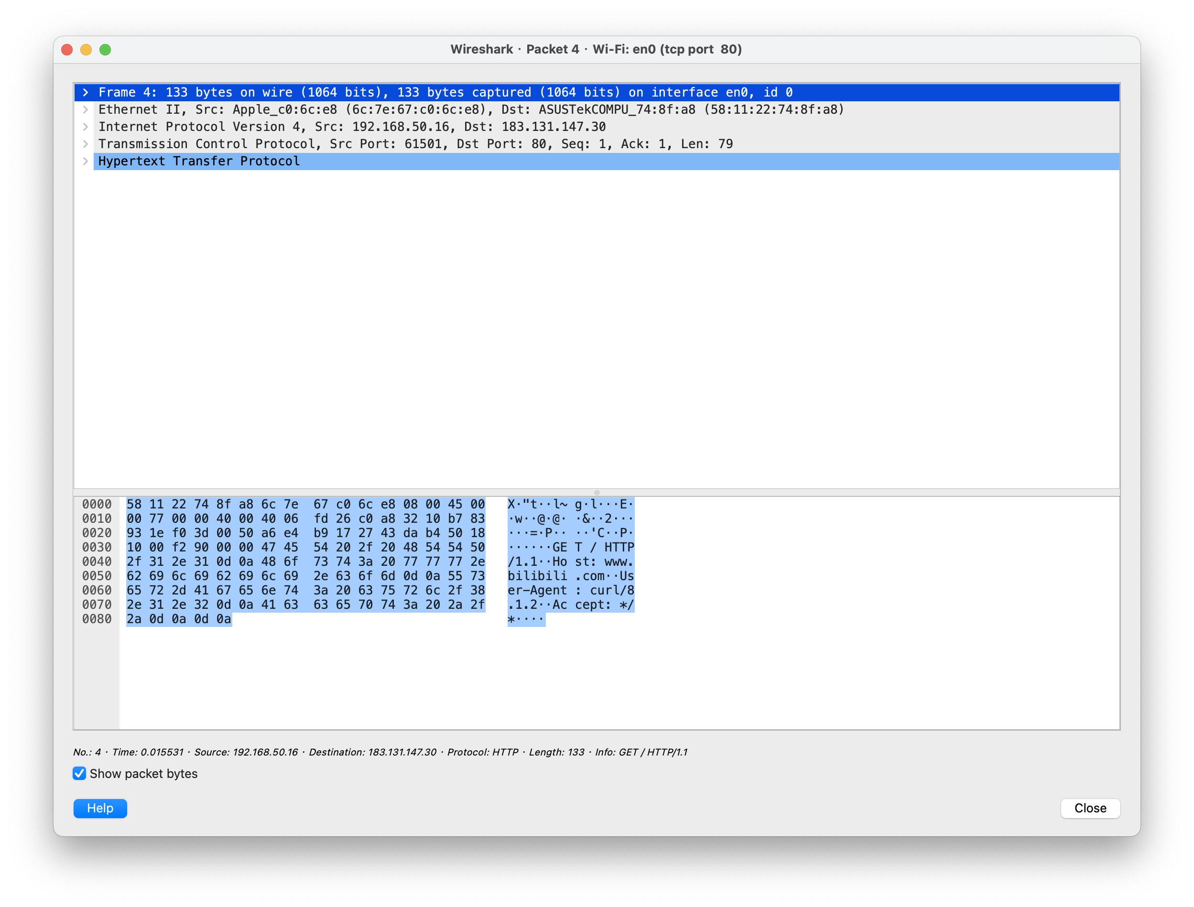1194x907 pixels.
Task: Select the Hypertext Transfer Protocol row
Action: [199, 162]
